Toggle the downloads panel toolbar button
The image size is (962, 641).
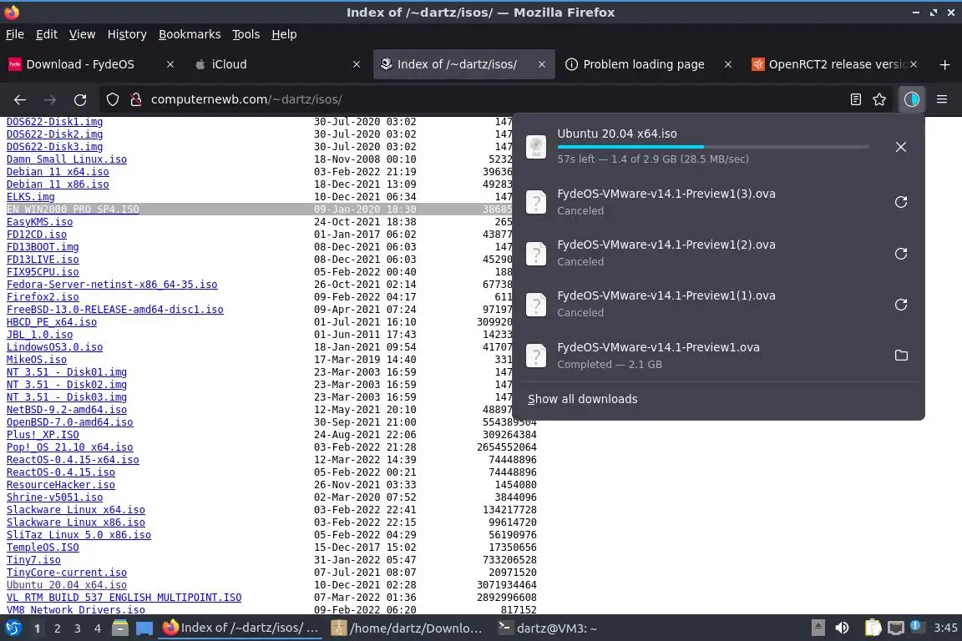coord(912,99)
